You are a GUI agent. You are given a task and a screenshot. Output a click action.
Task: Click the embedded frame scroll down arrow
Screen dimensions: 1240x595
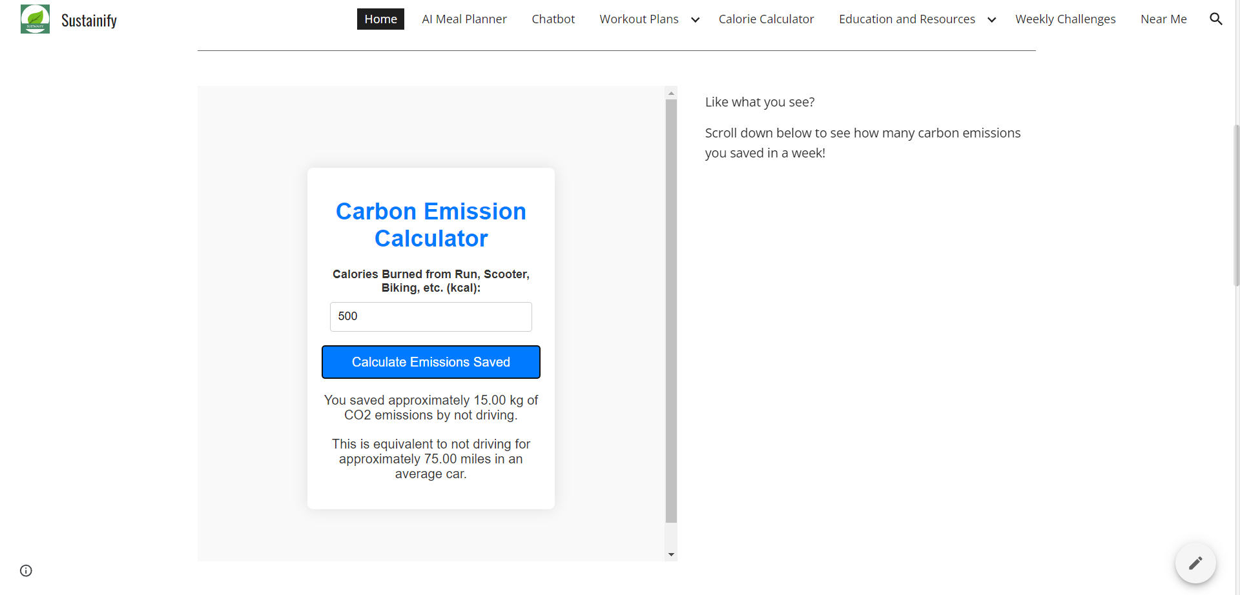[671, 554]
